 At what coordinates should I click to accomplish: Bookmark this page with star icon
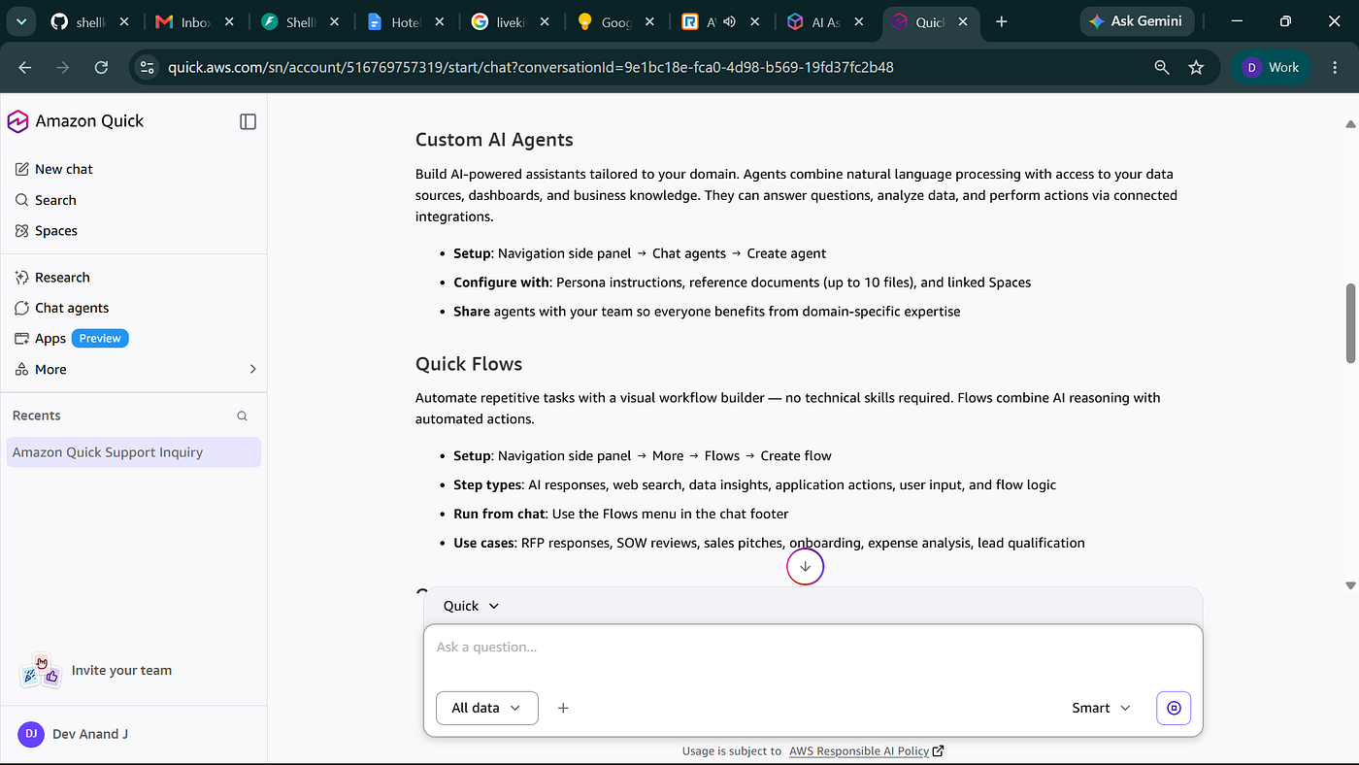1196,67
